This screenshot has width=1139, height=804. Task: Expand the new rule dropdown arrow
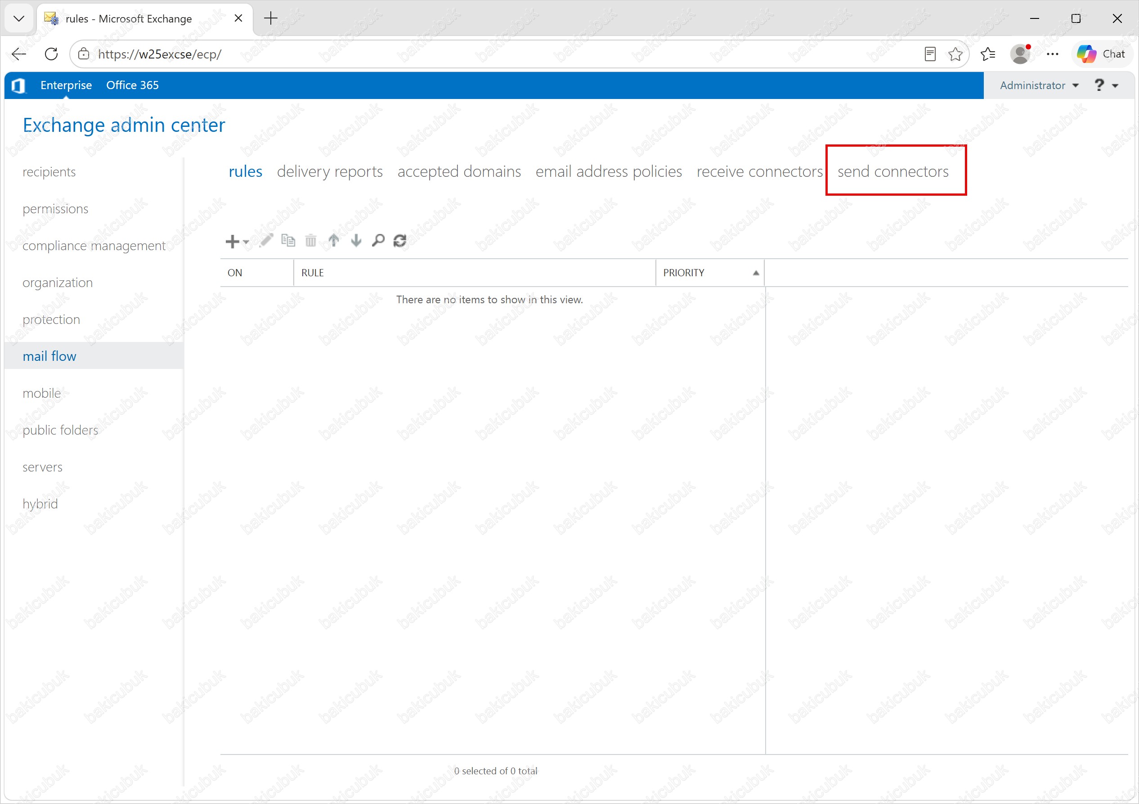pos(246,242)
